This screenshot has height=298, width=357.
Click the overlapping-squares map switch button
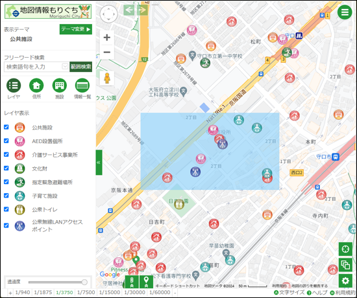pos(345,265)
